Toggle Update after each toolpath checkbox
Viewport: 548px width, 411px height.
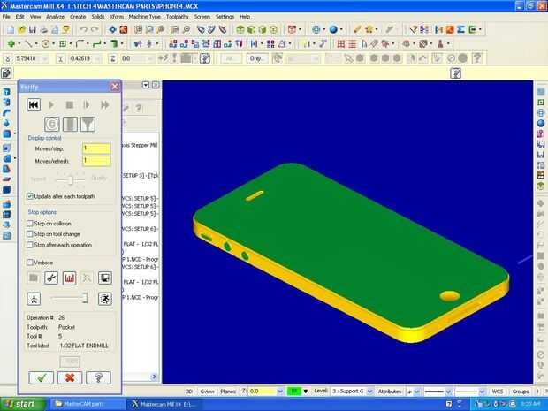click(30, 196)
